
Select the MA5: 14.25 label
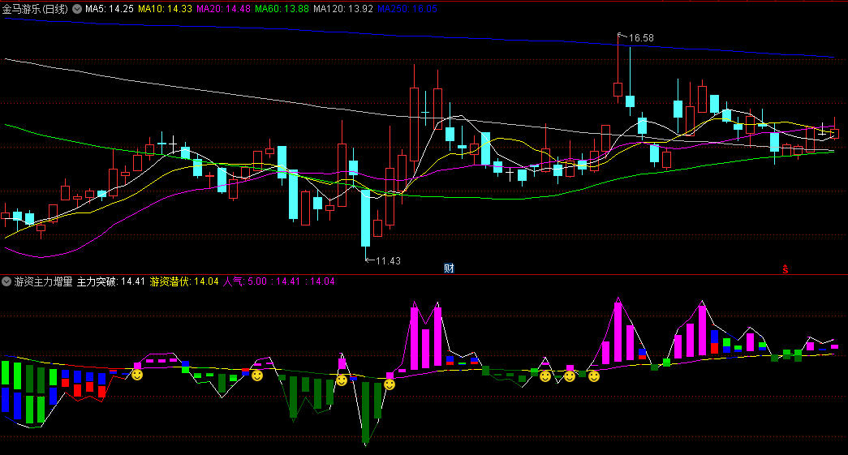point(110,9)
